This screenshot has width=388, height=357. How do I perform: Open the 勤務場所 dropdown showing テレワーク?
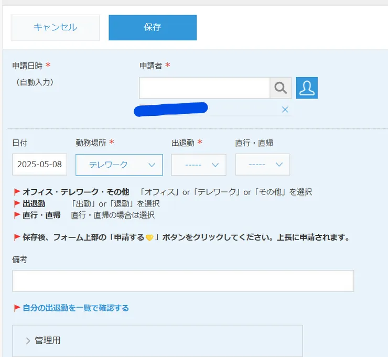pyautogui.click(x=119, y=165)
